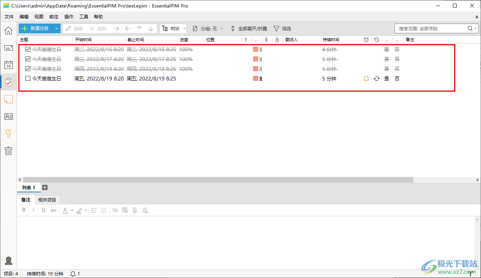The width and height of the screenshot is (481, 278).
Task: Open the Calendar module in sidebar
Action: pyautogui.click(x=8, y=65)
